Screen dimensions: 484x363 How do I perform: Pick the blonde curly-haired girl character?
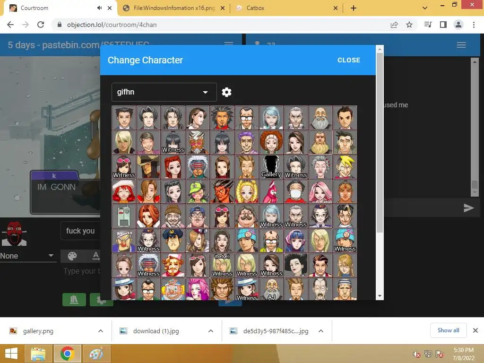coord(247,191)
